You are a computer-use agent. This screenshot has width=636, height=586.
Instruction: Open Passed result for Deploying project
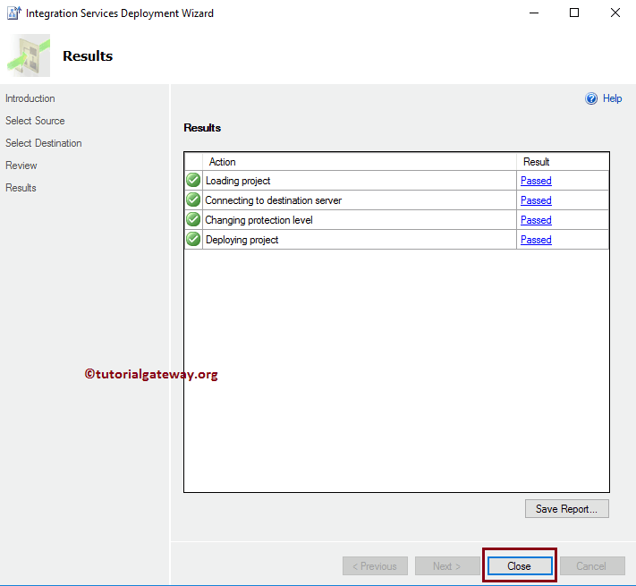[536, 240]
